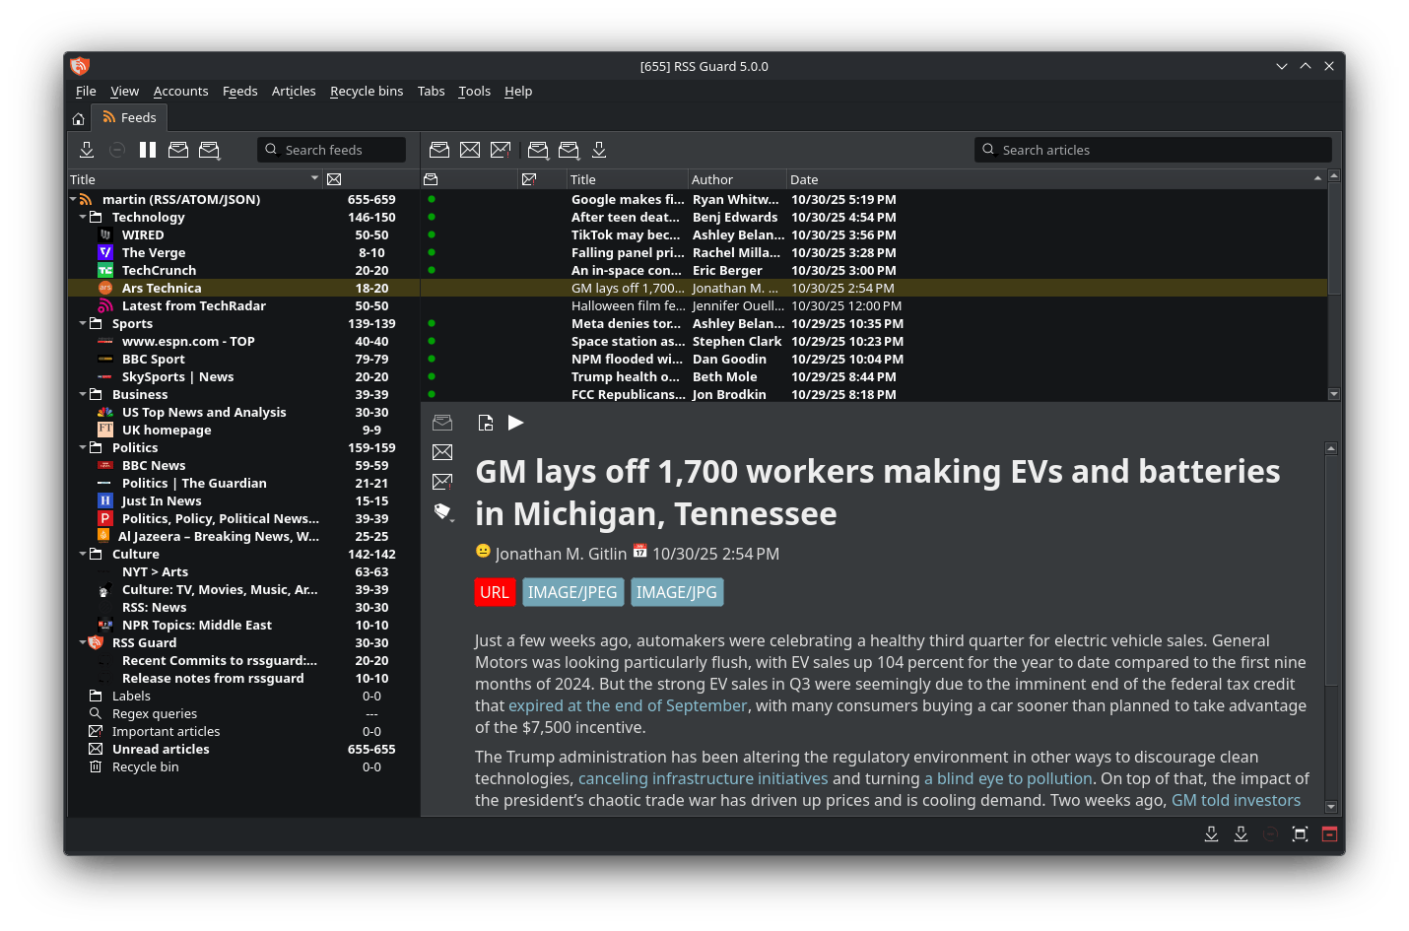Mark article unread in preview side panel

[x=442, y=452]
